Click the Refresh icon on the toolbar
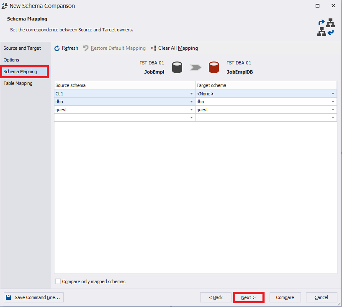342x307 pixels. click(57, 48)
